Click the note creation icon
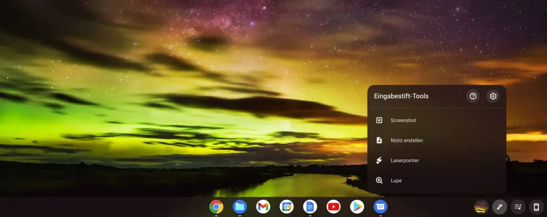 click(379, 140)
